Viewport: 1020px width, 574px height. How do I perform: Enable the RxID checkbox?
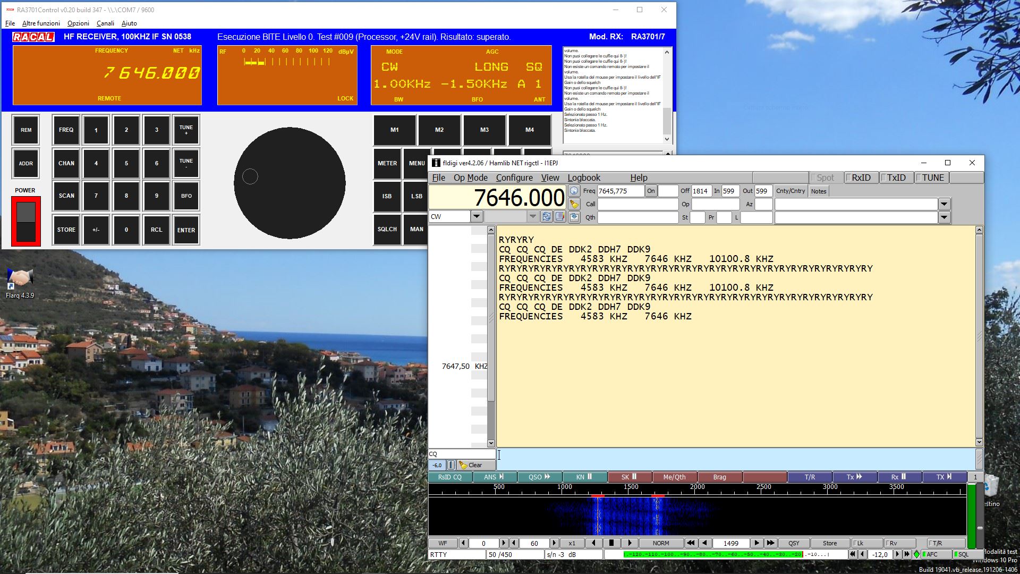click(861, 178)
